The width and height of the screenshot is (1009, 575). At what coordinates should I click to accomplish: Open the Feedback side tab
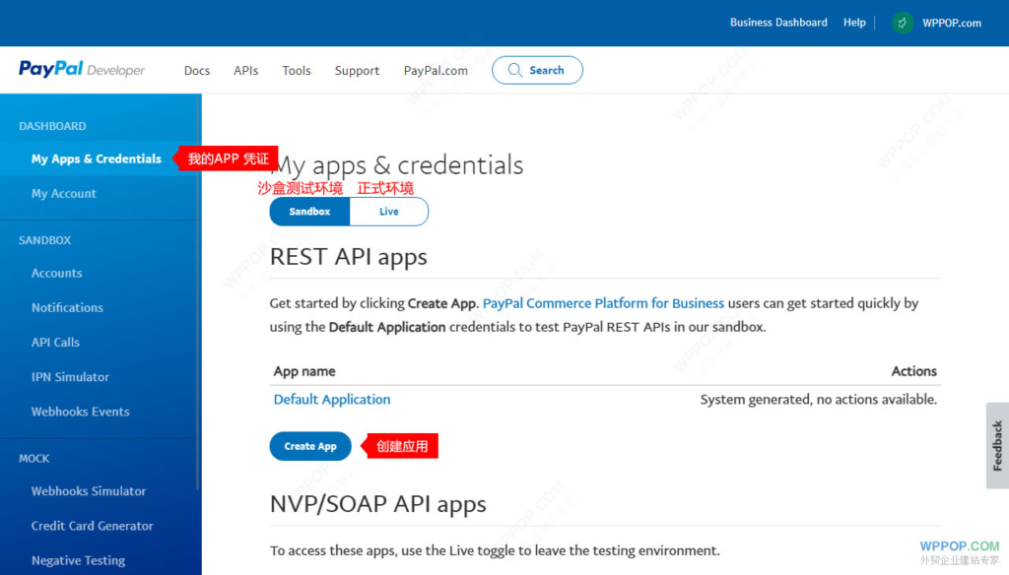(997, 445)
